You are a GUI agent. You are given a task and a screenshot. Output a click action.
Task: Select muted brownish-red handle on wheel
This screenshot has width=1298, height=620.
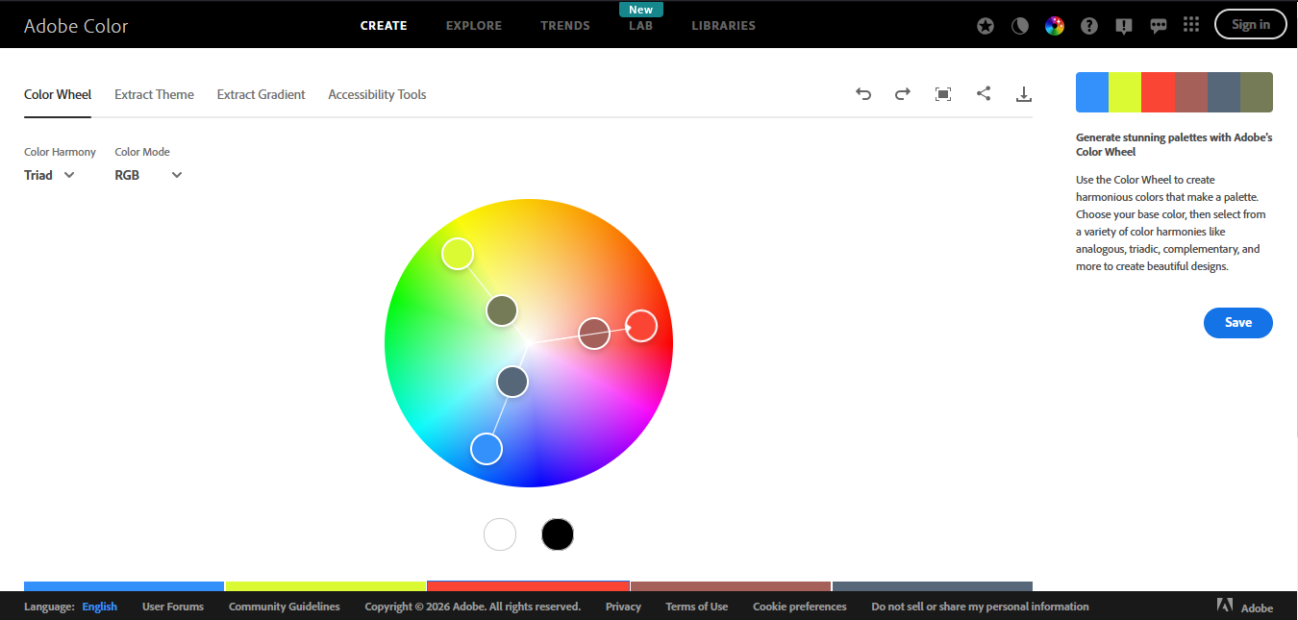[x=594, y=334]
